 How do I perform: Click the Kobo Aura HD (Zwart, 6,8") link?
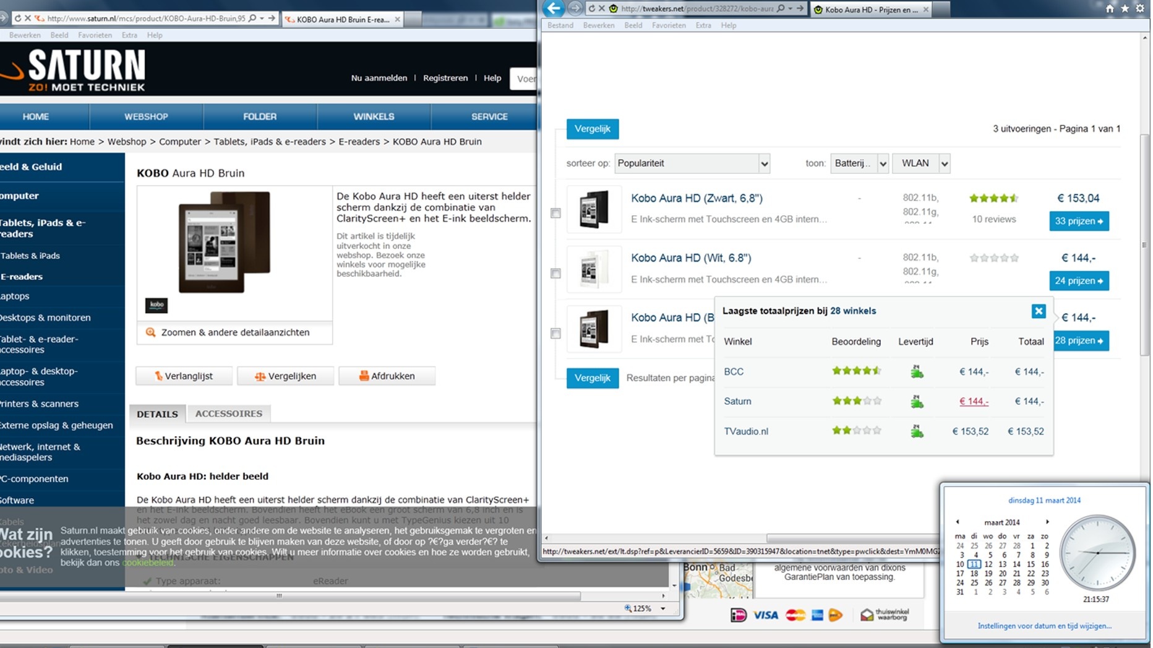point(697,198)
